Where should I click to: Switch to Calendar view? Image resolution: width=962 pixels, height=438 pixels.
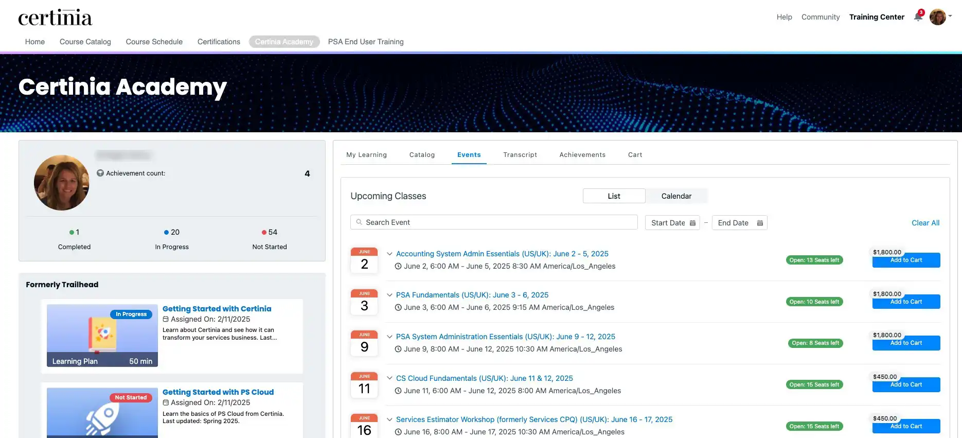(676, 196)
